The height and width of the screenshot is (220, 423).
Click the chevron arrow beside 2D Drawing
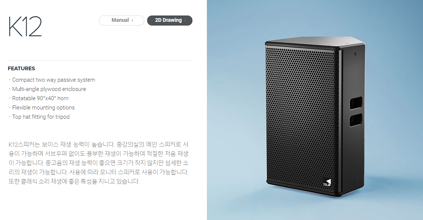185,20
